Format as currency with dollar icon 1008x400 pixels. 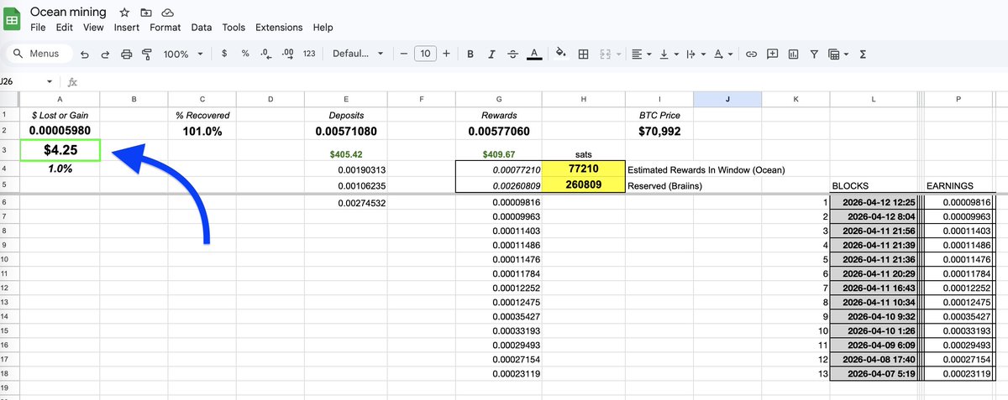[x=223, y=54]
